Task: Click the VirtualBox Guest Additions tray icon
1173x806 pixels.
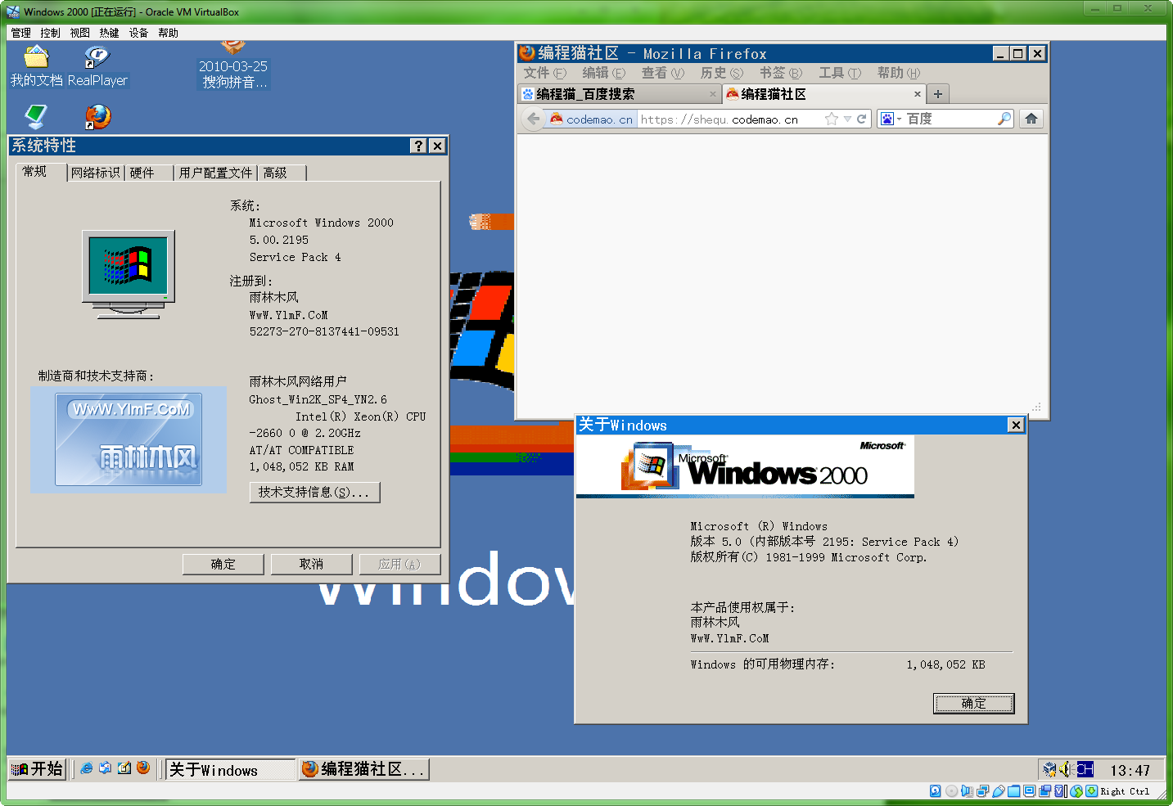Action: point(1049,769)
